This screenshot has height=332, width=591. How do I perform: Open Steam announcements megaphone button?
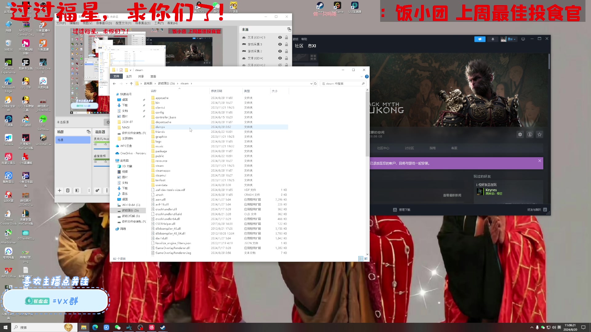coord(480,39)
